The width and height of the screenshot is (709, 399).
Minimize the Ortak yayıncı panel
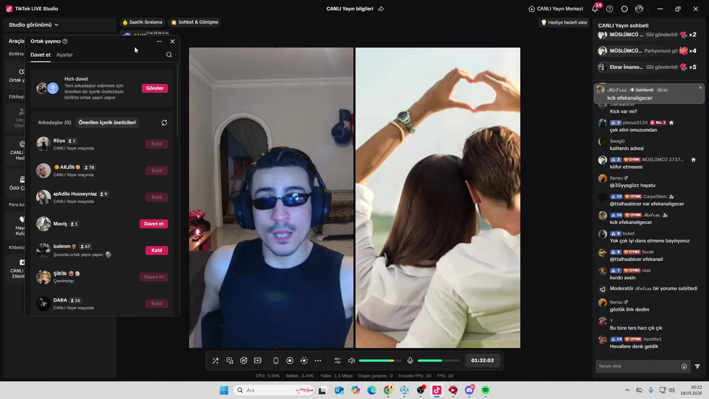[159, 41]
